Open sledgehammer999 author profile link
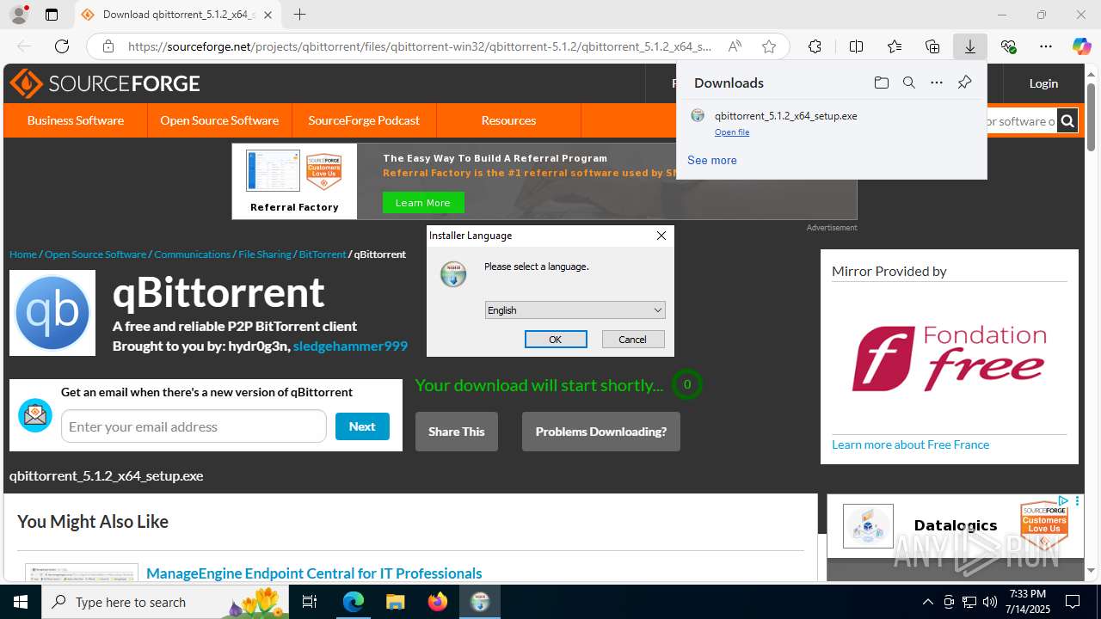Viewport: 1101px width, 619px height. coord(350,346)
